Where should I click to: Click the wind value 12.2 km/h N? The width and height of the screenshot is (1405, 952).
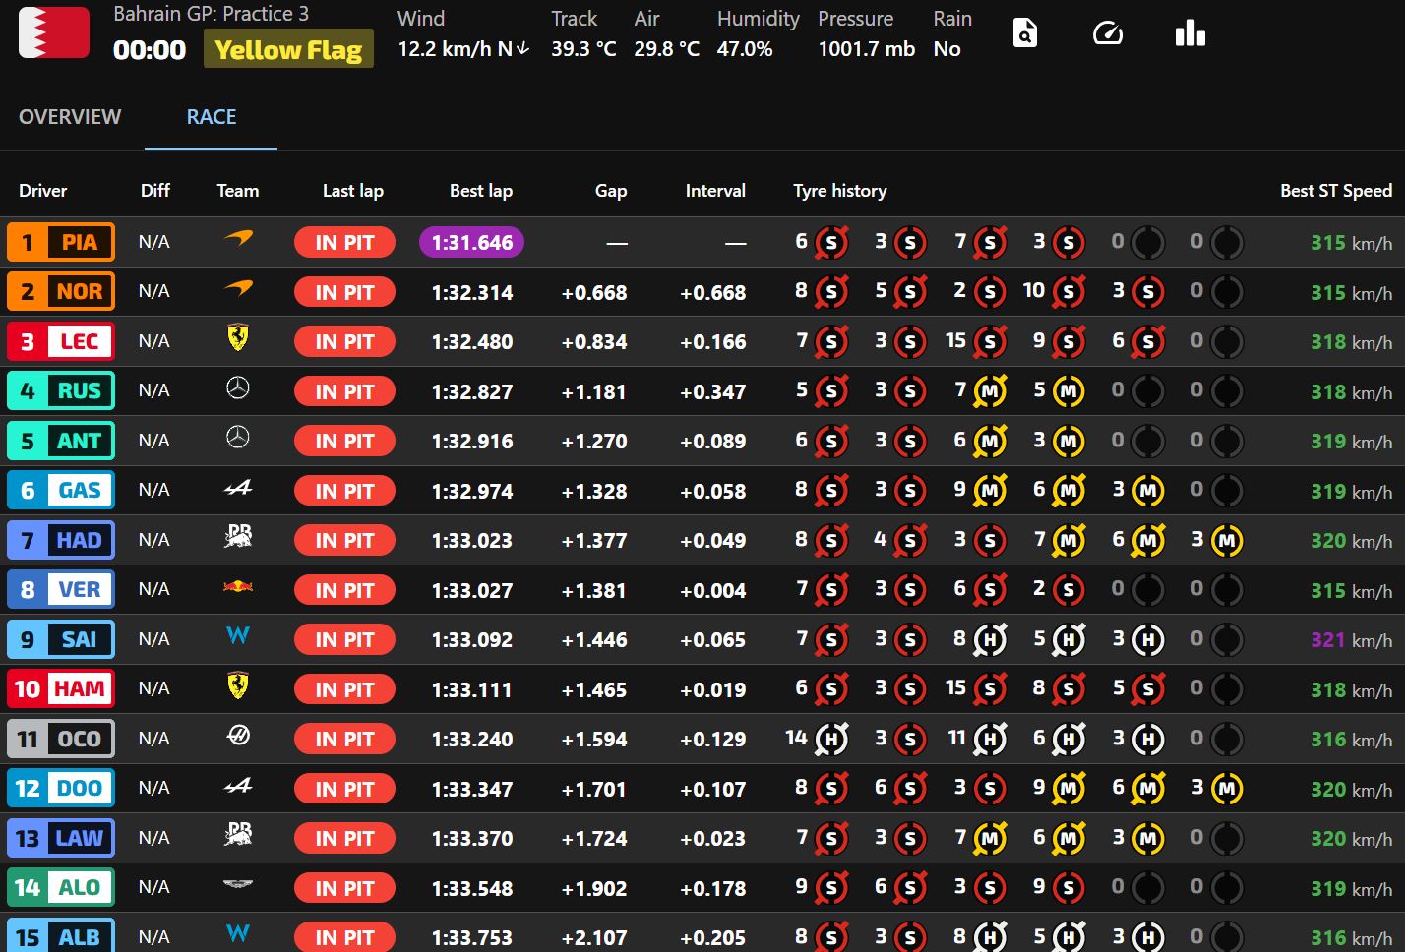(x=463, y=49)
